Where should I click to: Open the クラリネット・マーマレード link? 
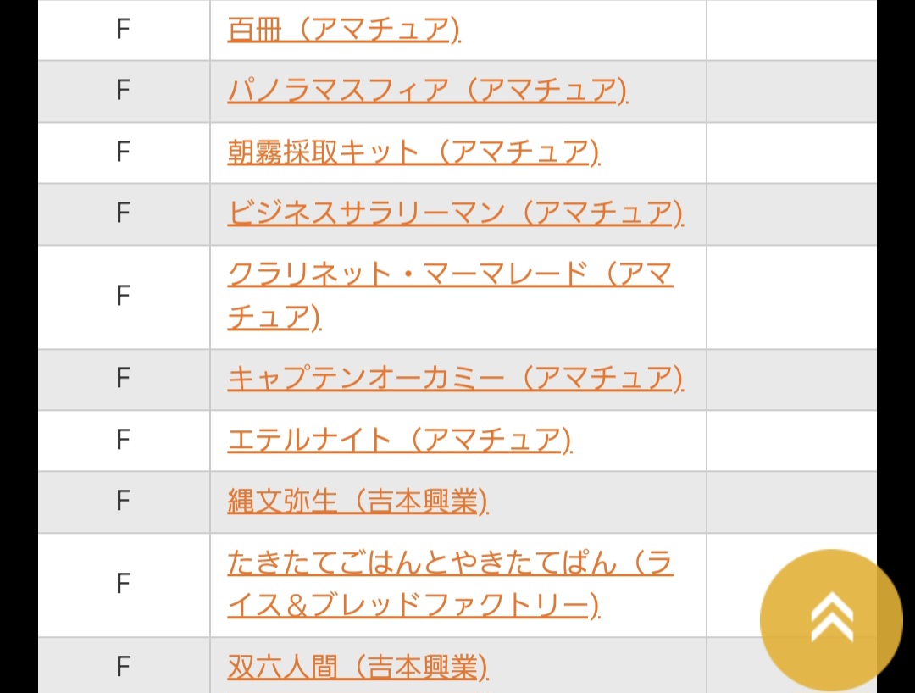coord(450,275)
